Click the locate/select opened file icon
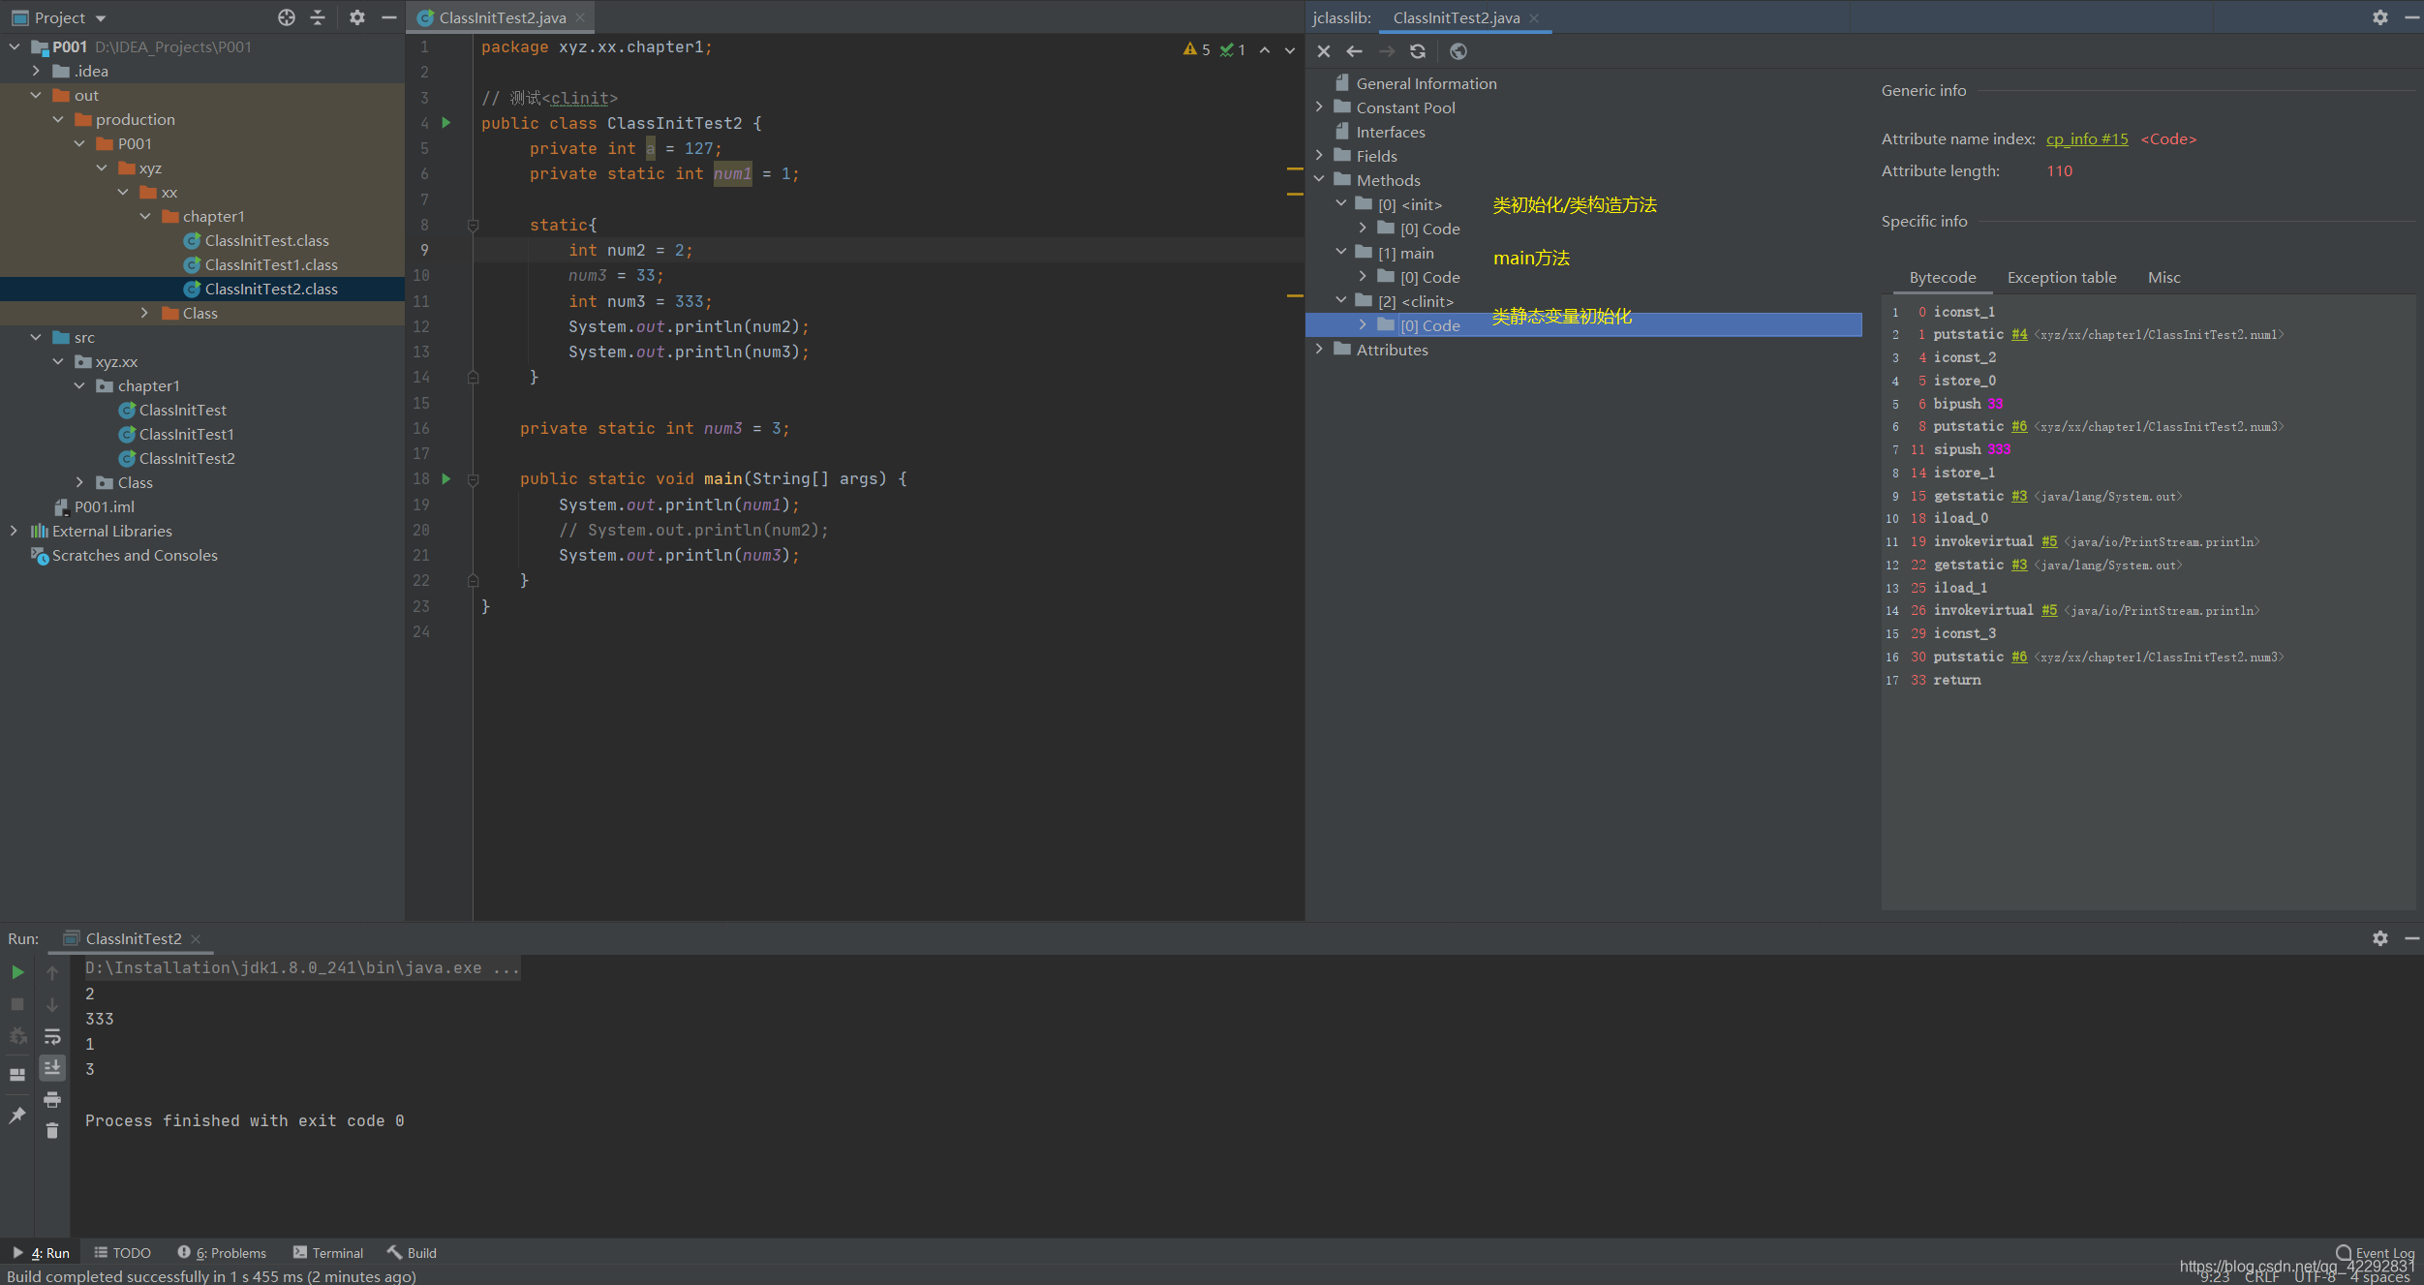Screen dimensions: 2424x1285 click(286, 17)
